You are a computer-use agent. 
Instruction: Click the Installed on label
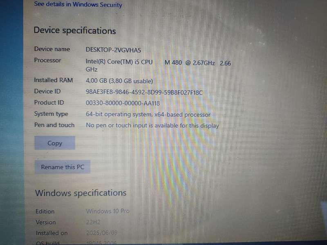tap(52, 233)
